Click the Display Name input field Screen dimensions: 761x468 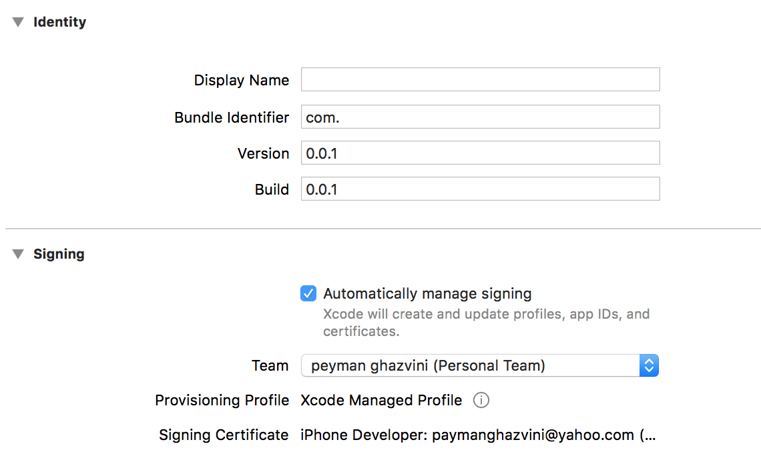479,79
